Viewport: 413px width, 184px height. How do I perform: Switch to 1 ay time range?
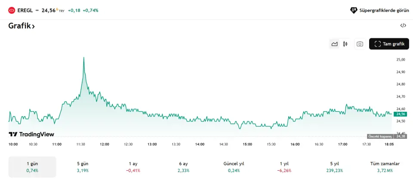coord(133,167)
